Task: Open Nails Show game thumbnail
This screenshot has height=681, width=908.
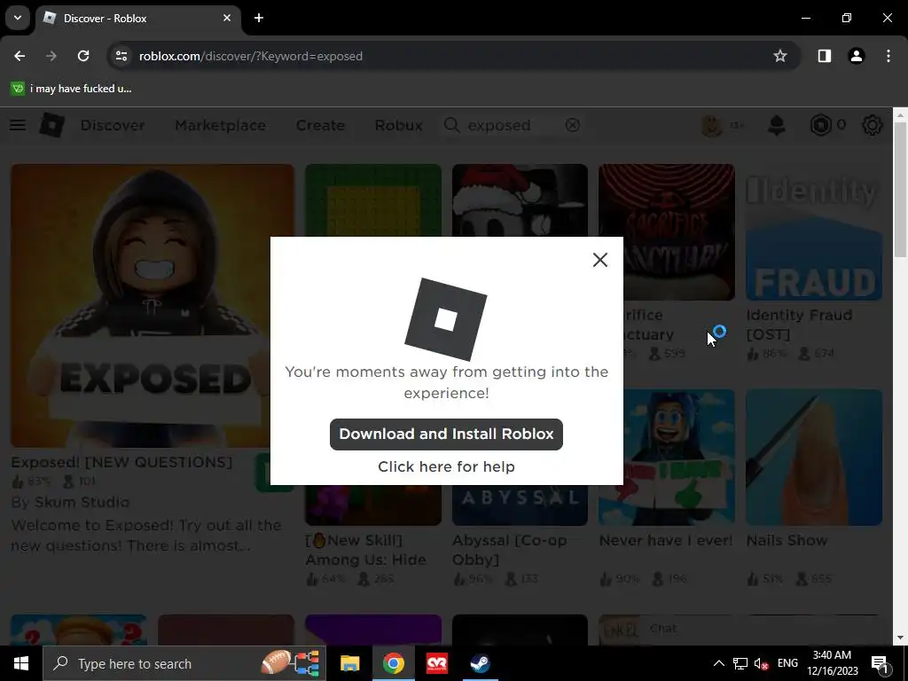Action: click(814, 457)
